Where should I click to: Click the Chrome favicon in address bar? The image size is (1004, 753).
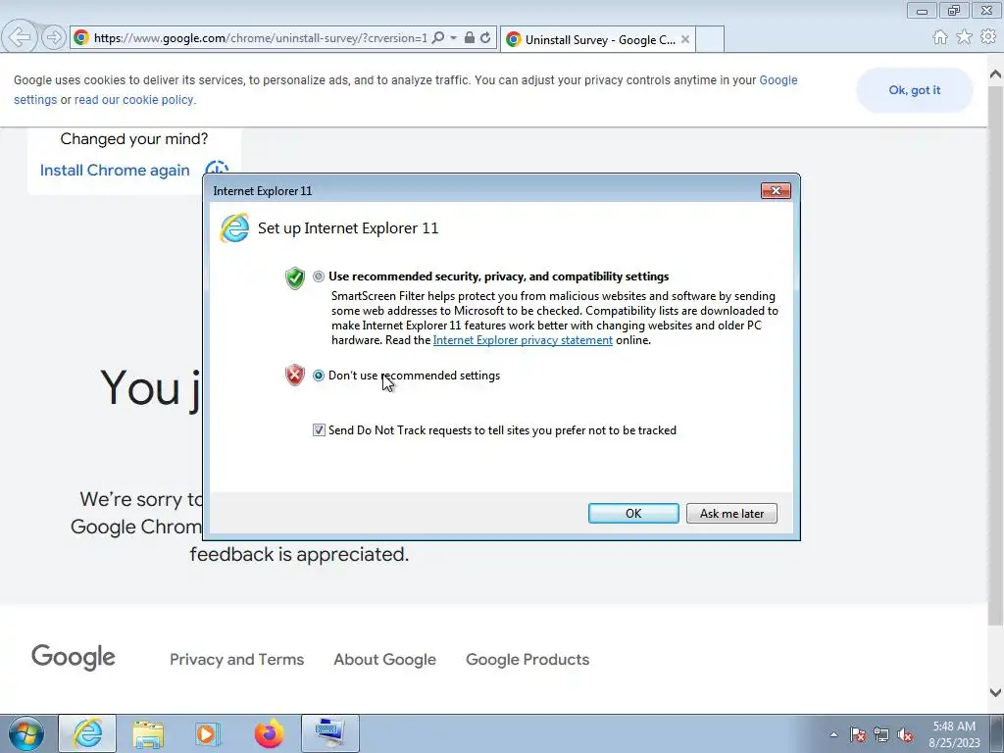coord(81,38)
